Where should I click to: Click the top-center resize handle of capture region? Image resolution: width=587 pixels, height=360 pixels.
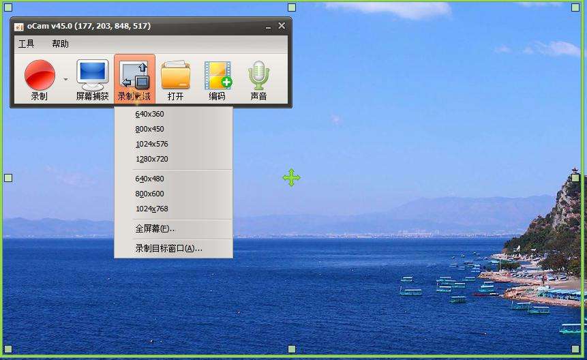click(292, 7)
